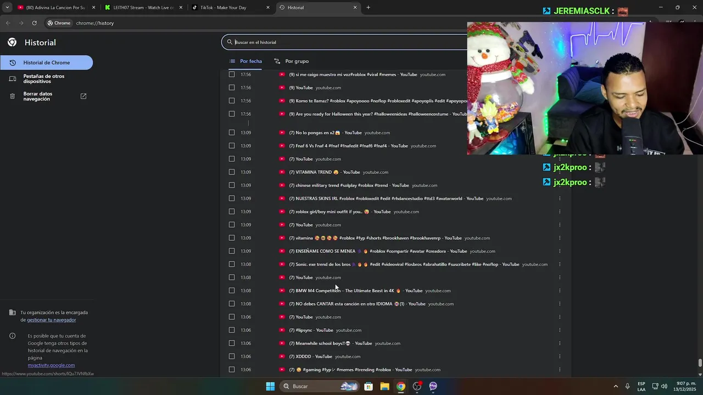Click the browser back arrow
The height and width of the screenshot is (395, 703).
point(8,23)
